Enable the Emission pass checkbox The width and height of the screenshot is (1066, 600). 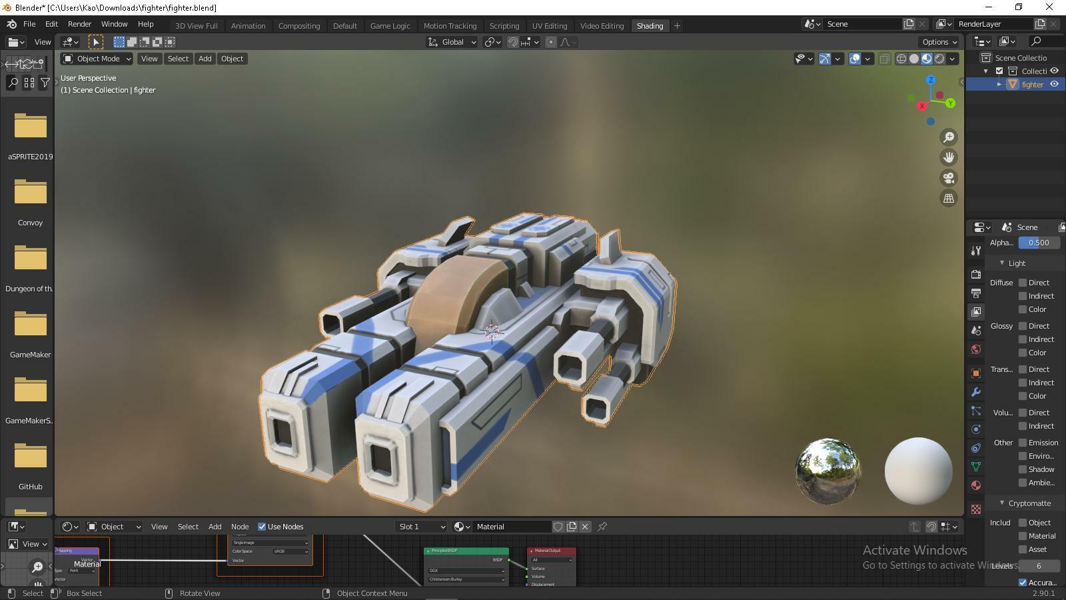click(1023, 443)
